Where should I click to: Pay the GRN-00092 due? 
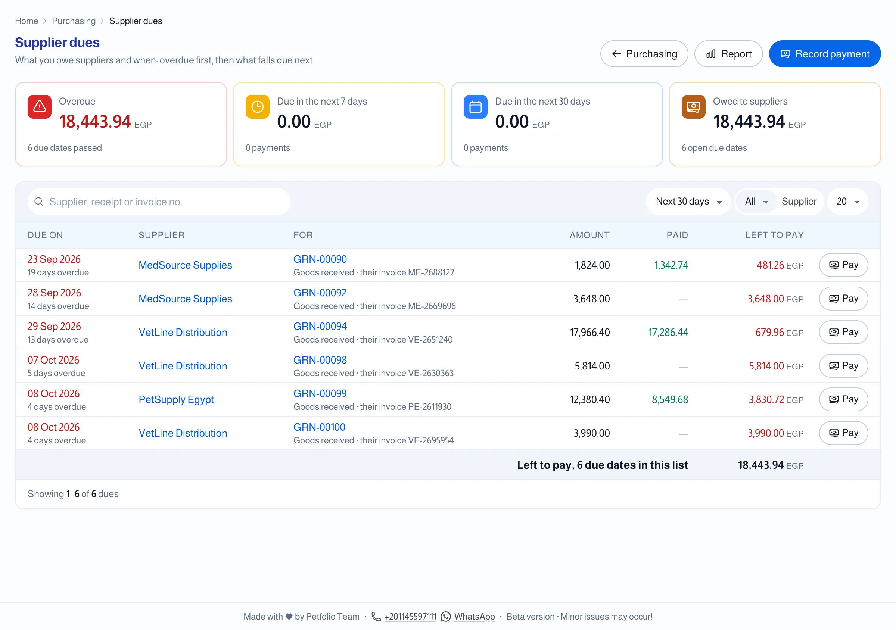click(843, 299)
